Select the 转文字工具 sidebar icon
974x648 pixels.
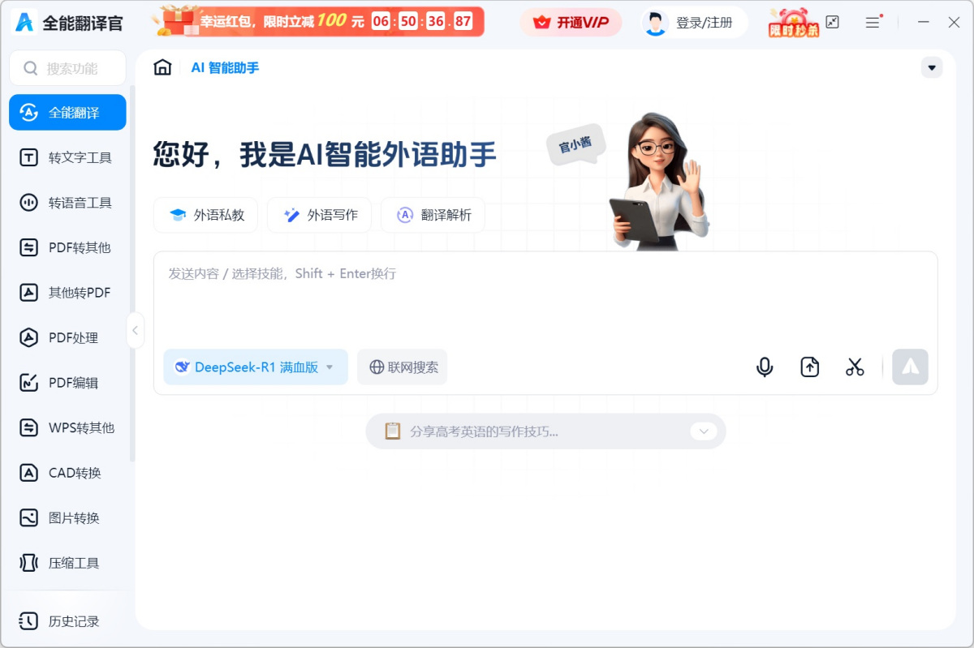coord(67,157)
